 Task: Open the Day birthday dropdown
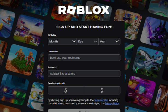[87, 41]
